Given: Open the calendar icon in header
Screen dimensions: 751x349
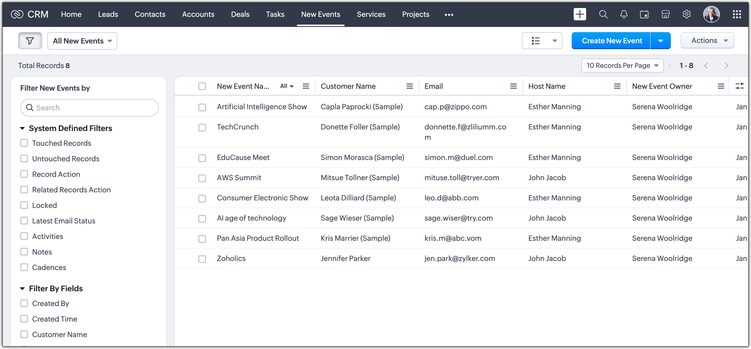Looking at the screenshot, I should click(x=644, y=14).
